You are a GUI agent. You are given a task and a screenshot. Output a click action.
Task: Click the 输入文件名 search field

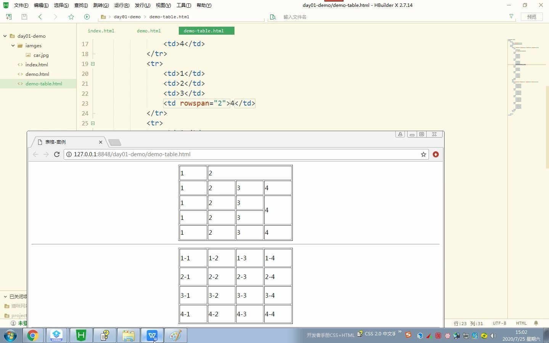click(393, 17)
